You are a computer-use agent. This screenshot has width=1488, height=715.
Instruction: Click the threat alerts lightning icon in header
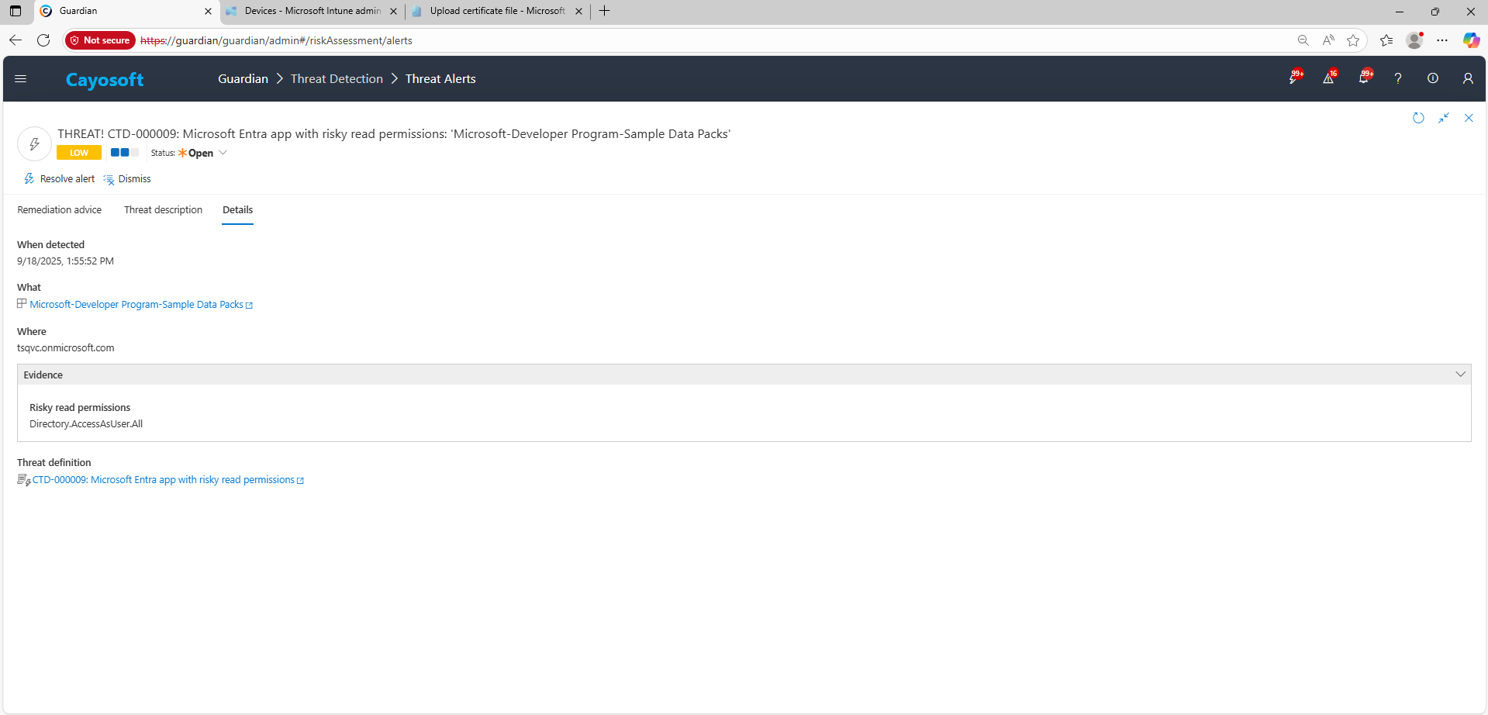1293,78
